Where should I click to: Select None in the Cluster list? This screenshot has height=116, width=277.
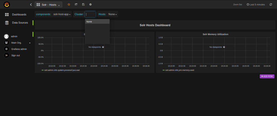coord(97,22)
